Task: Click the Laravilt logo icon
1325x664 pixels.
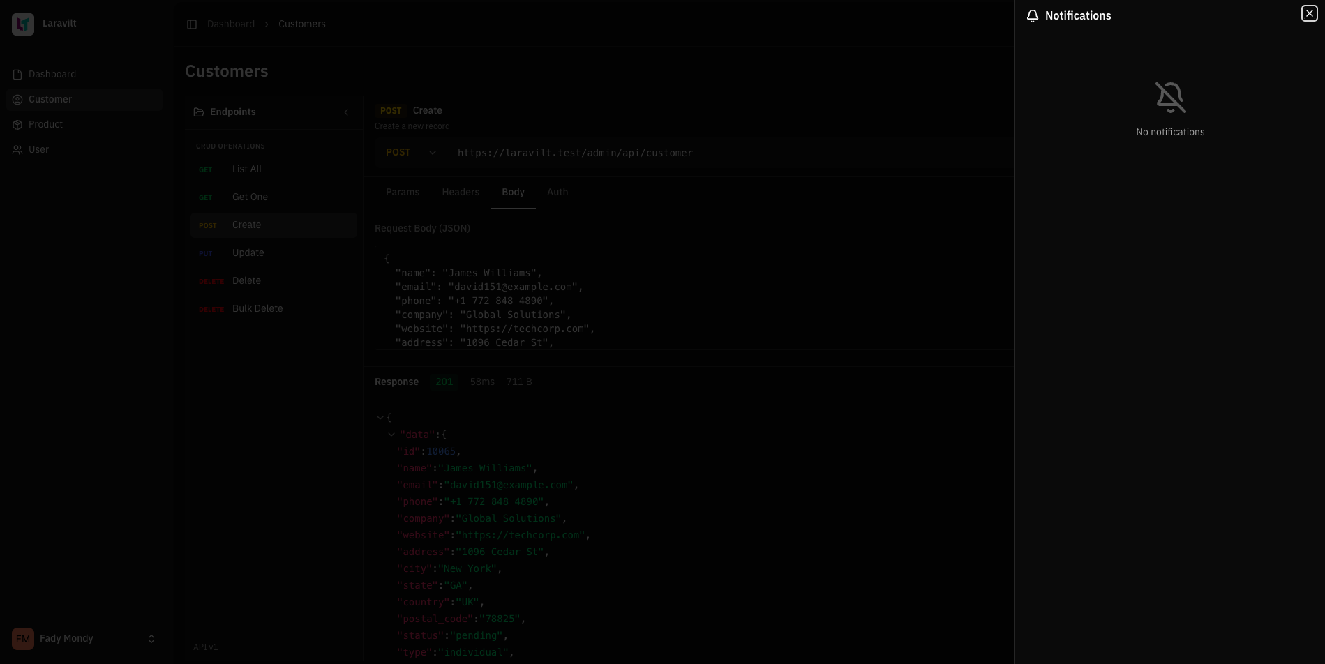Action: 23,24
